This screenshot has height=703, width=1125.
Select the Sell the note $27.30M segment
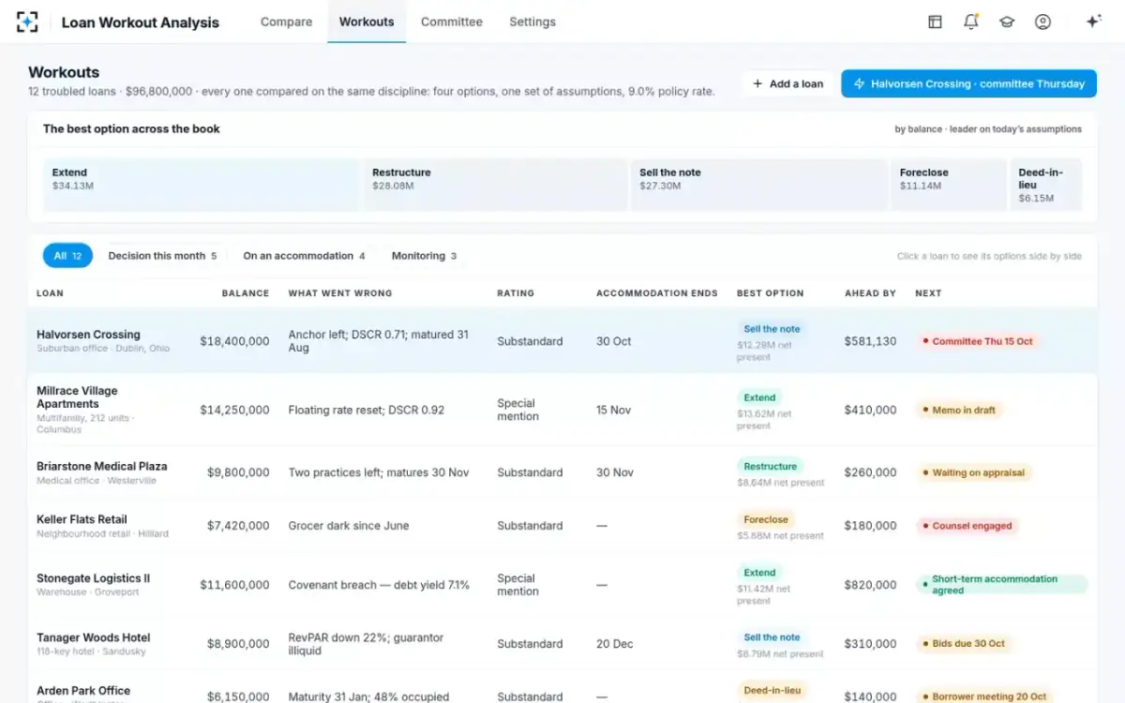click(758, 185)
